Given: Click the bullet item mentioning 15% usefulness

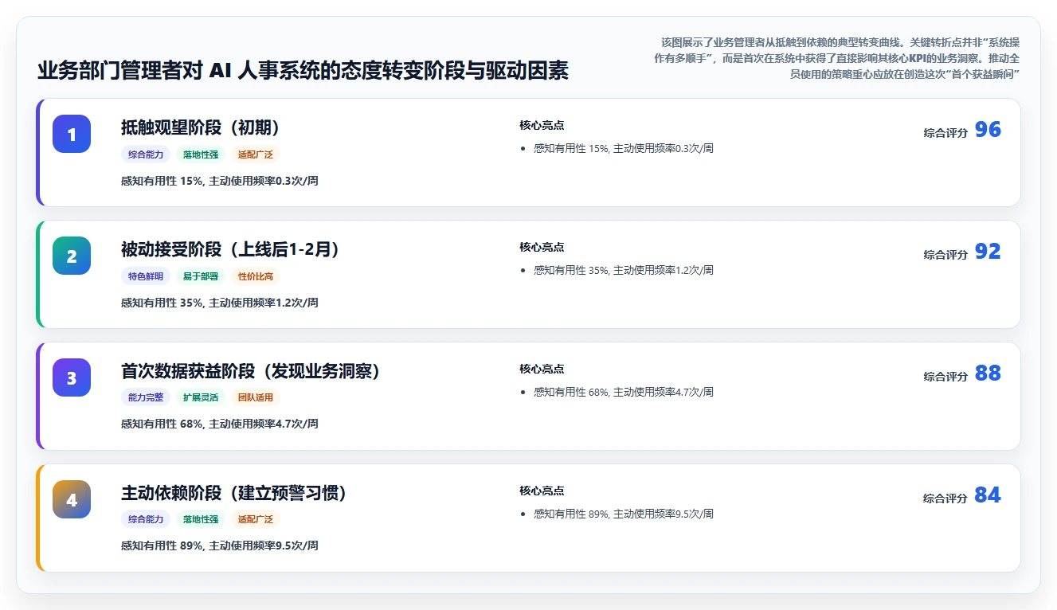Looking at the screenshot, I should [624, 149].
